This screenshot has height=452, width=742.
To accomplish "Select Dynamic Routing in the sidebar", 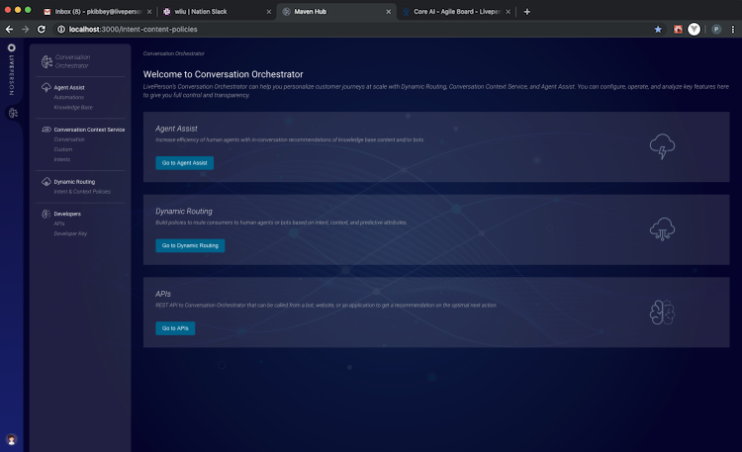I will [74, 182].
